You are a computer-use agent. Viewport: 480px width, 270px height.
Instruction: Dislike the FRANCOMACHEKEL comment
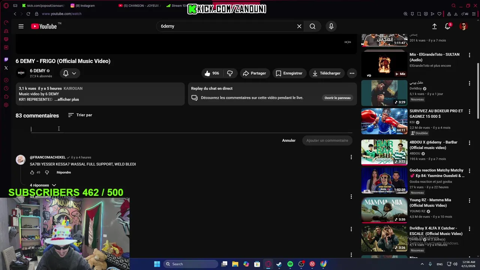pos(47,172)
